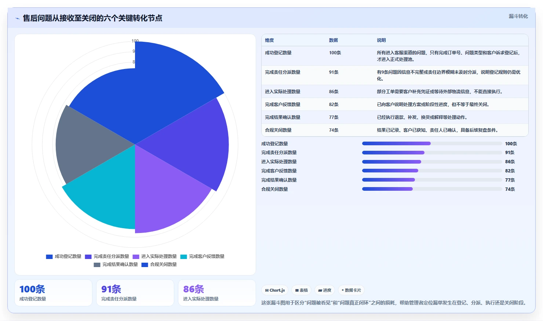Click description starting 所有进入客服渠道的问题
This screenshot has width=543, height=321.
(x=449, y=56)
